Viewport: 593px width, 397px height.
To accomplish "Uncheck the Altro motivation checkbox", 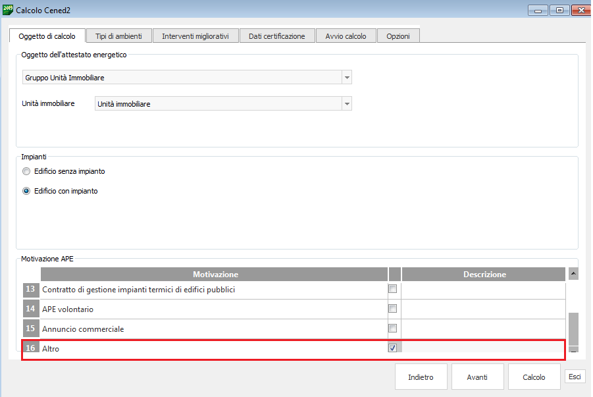I will pos(393,348).
